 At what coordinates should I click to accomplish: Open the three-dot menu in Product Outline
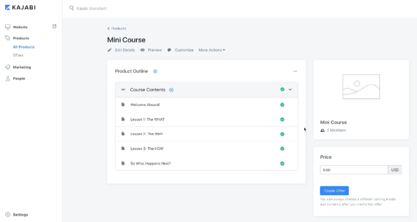point(295,71)
